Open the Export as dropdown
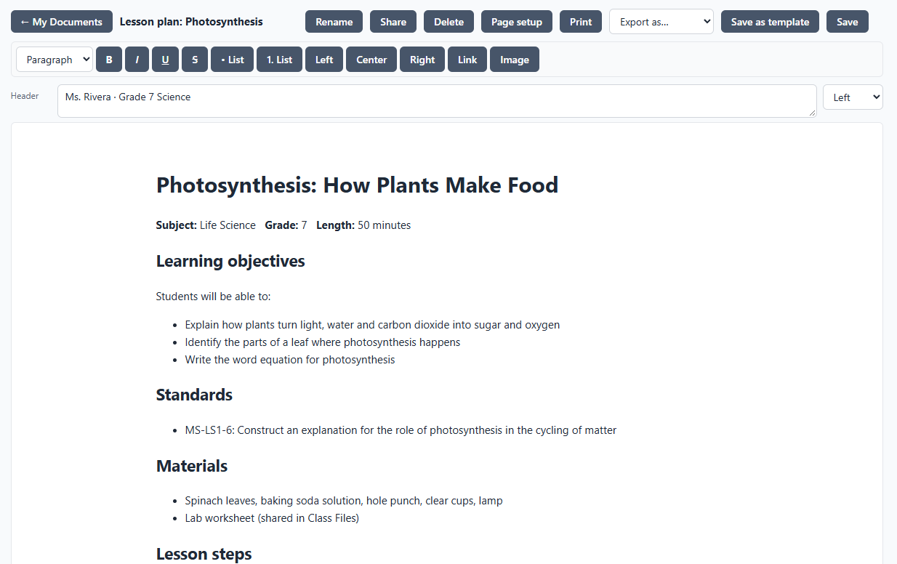This screenshot has width=897, height=564. click(x=661, y=22)
